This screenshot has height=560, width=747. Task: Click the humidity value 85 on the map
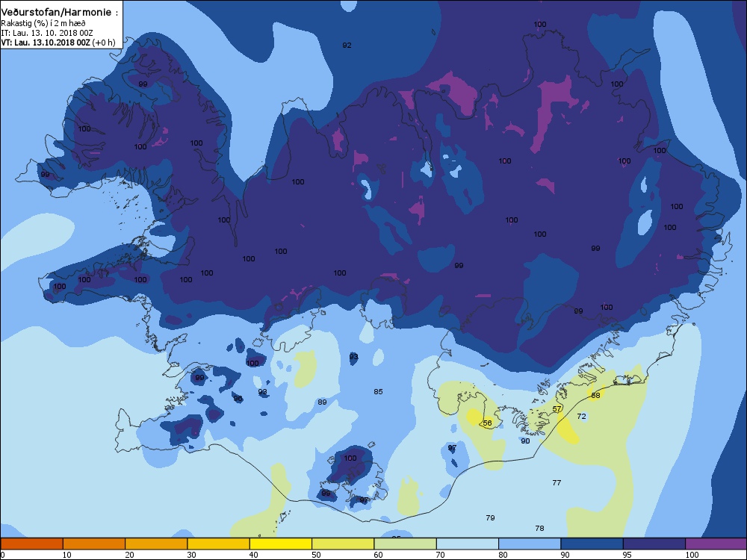[378, 391]
